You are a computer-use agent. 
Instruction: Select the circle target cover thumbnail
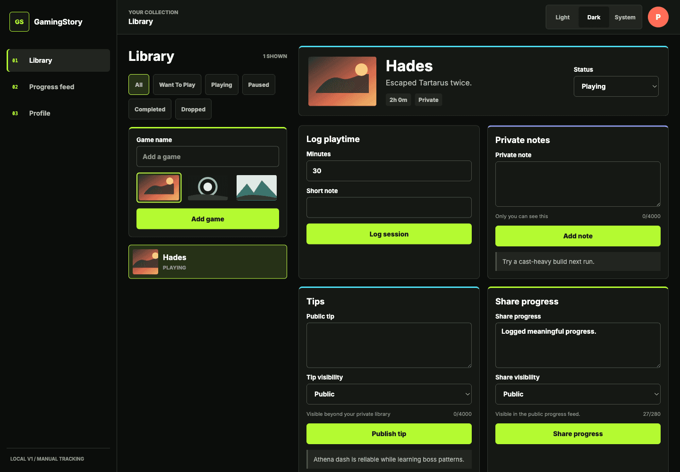point(208,187)
